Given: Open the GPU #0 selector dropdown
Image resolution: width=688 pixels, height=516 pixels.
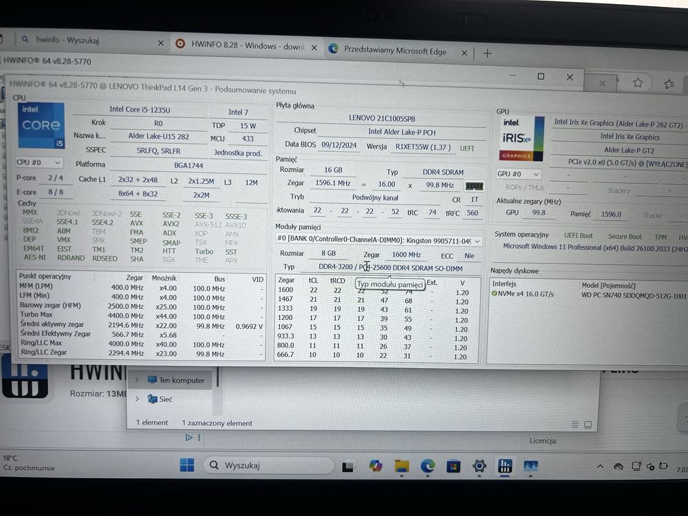Looking at the screenshot, I should (x=518, y=174).
